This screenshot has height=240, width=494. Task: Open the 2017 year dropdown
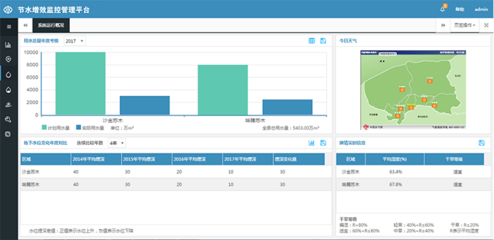point(74,41)
